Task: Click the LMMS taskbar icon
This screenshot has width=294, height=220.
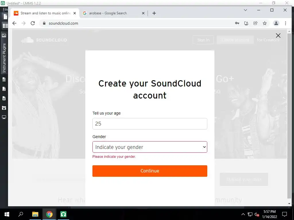Action: (x=63, y=214)
